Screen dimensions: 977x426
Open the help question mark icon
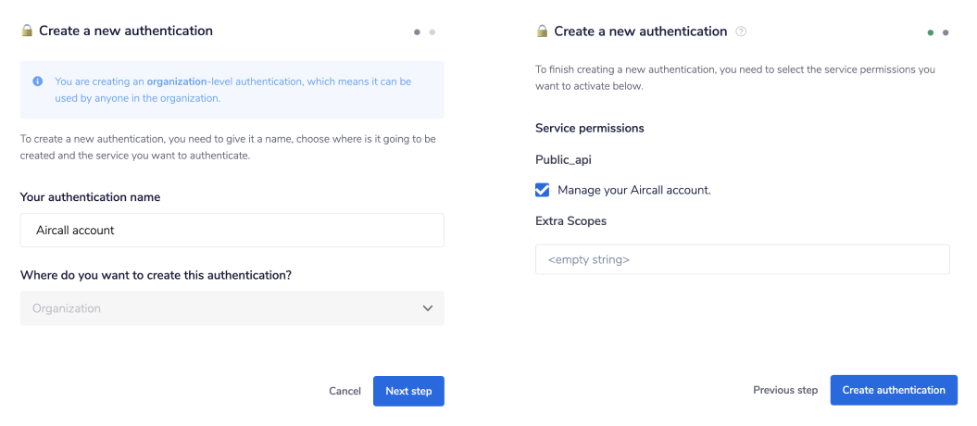pyautogui.click(x=741, y=31)
